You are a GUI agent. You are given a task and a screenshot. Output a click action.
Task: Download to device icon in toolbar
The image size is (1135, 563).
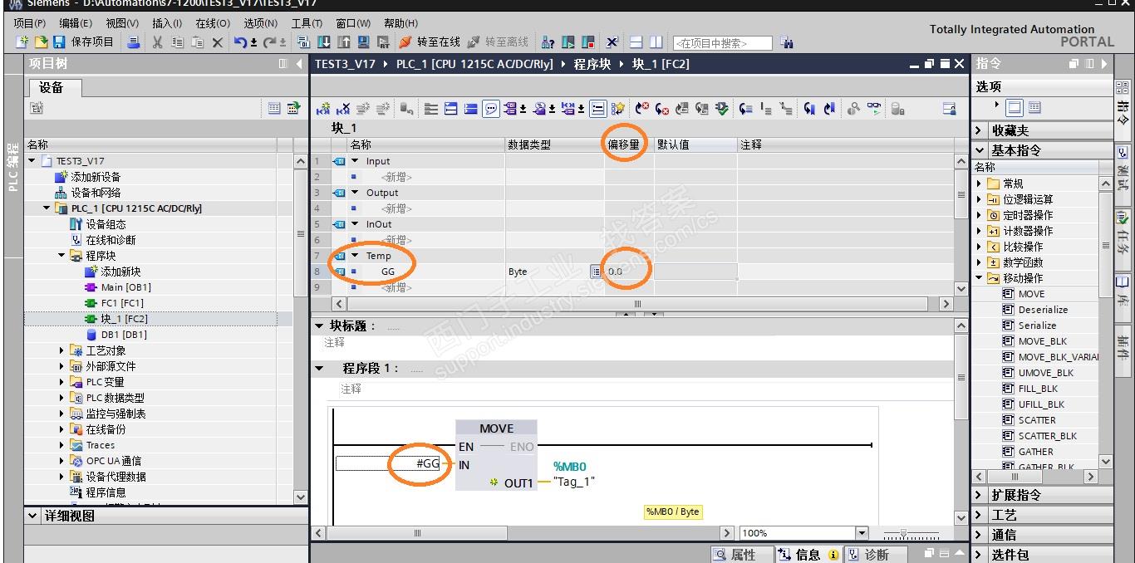click(324, 42)
